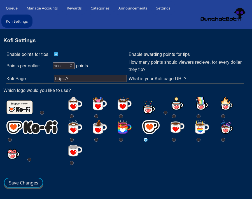Click the Points per dollar stepper arrows
Image resolution: width=252 pixels, height=199 pixels.
71,66
